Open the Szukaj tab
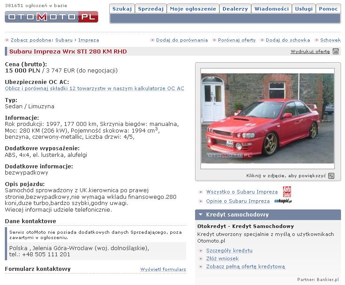345x285 pixels. (x=122, y=9)
